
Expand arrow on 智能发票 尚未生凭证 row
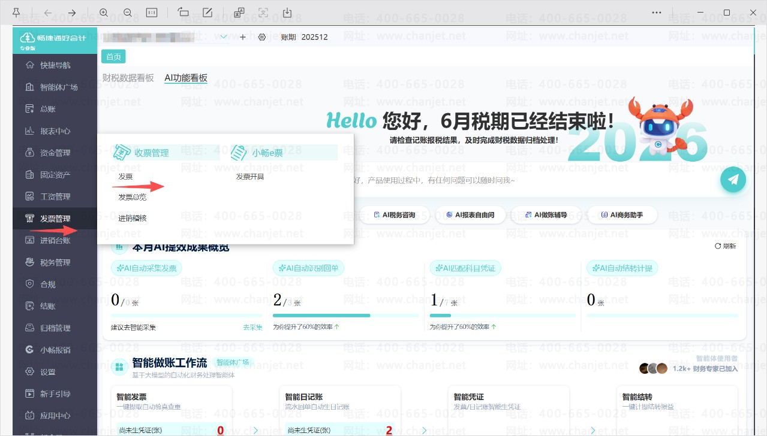(256, 430)
